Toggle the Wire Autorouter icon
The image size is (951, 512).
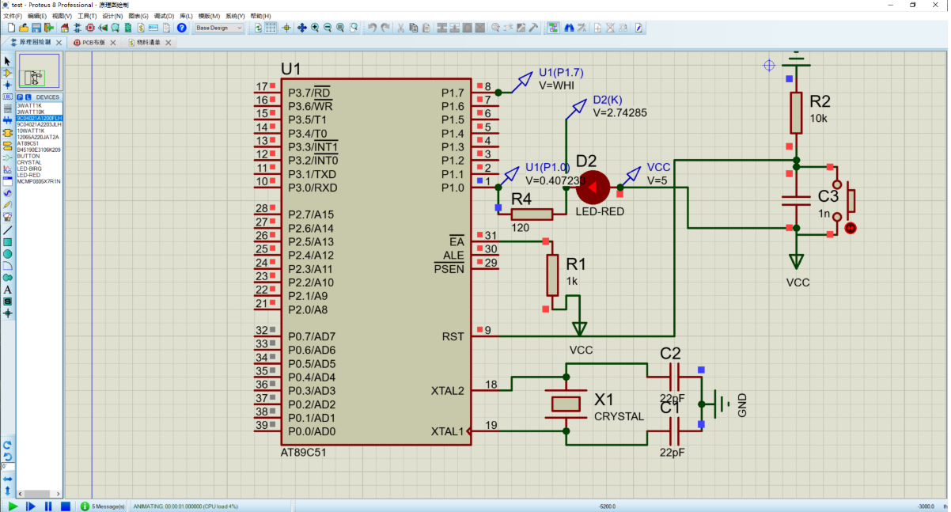pos(553,28)
